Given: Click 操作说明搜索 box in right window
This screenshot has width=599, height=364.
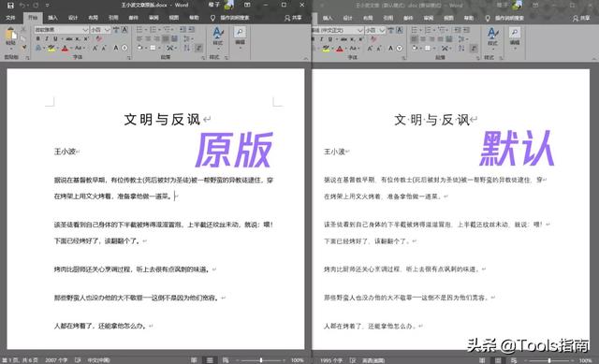Looking at the screenshot, I should tap(505, 18).
